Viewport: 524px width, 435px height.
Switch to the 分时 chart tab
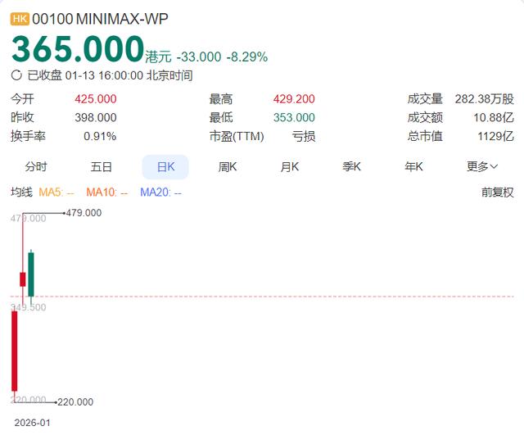pos(35,166)
